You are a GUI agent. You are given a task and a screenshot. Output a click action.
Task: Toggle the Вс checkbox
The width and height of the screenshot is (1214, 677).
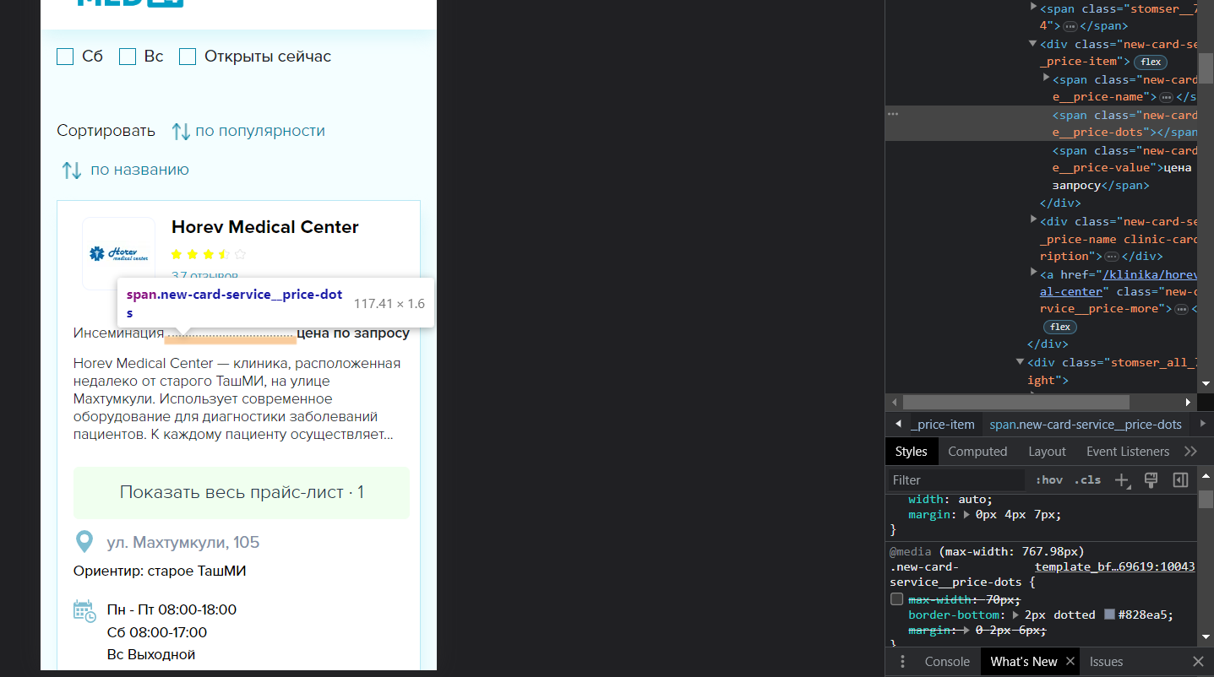point(128,57)
